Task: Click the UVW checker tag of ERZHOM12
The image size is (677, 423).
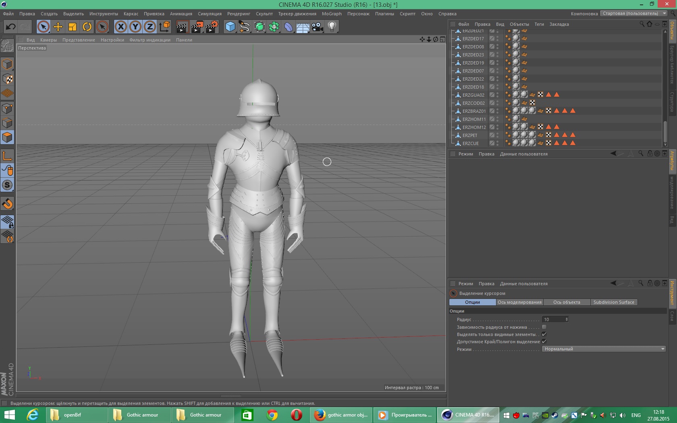Action: (540, 127)
